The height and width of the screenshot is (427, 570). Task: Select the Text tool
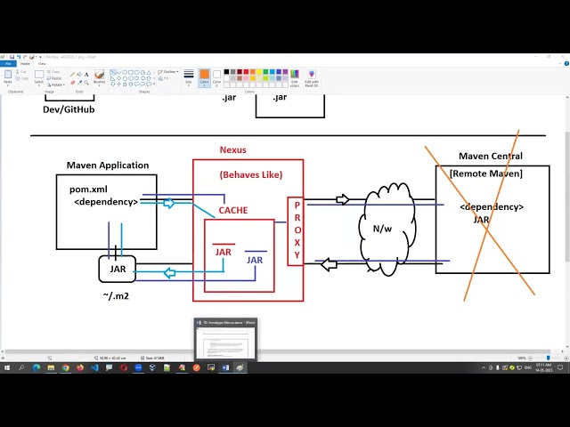click(x=86, y=75)
